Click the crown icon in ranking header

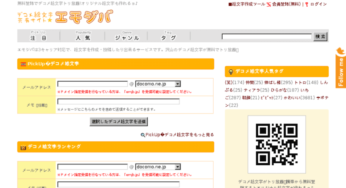[x=23, y=147]
